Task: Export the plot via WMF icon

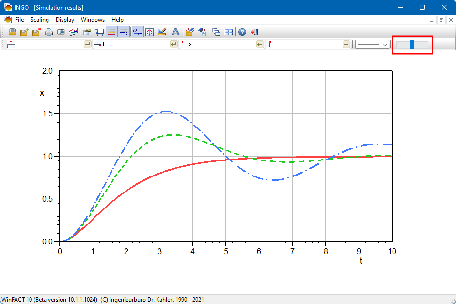Action: (73, 32)
